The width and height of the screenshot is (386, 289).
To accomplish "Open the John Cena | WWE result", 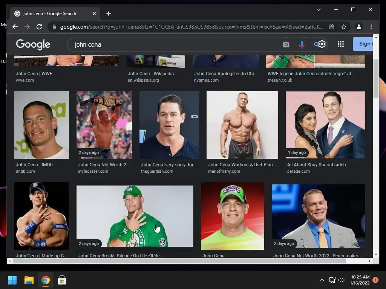I will coord(34,73).
